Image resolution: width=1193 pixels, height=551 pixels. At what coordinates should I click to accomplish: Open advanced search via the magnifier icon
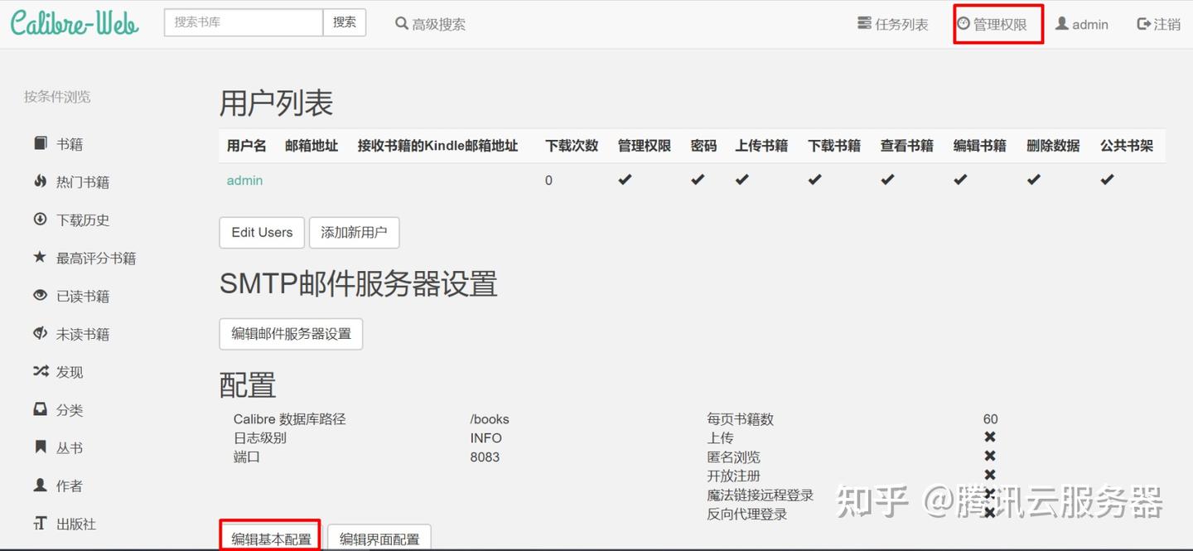[401, 23]
